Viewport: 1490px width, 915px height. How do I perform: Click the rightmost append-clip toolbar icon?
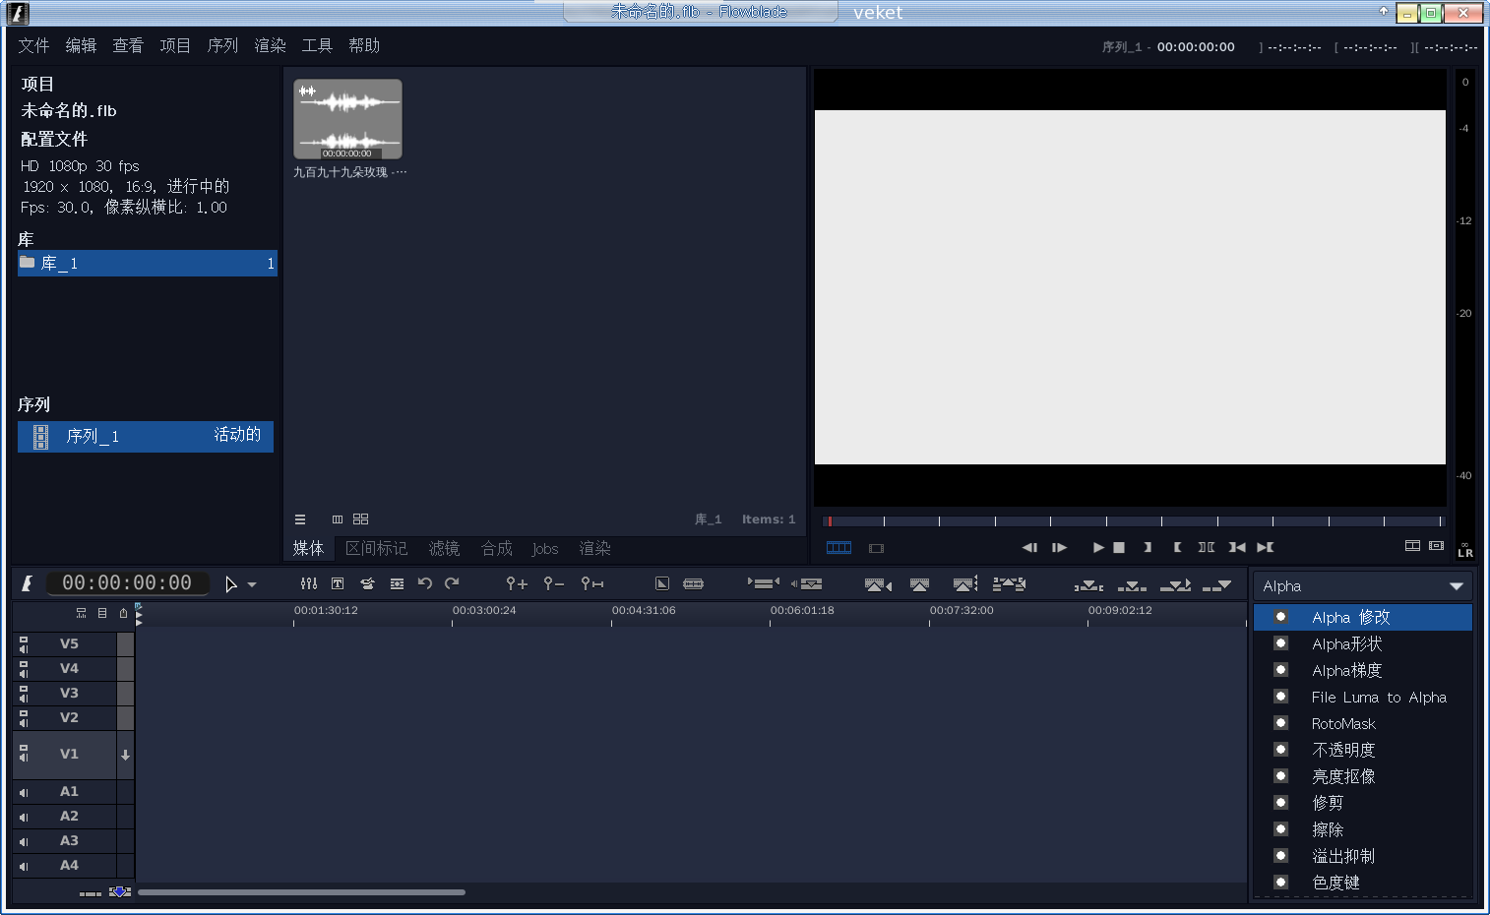pyautogui.click(x=1217, y=584)
